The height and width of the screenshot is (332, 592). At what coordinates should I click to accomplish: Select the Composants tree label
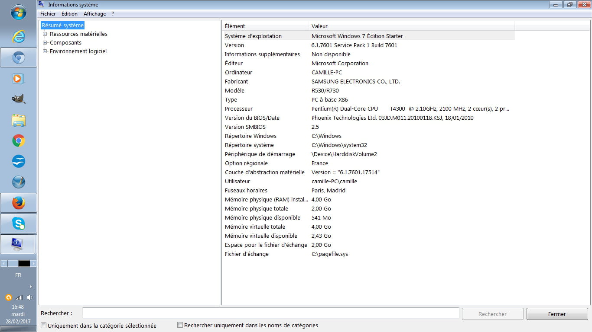(65, 42)
